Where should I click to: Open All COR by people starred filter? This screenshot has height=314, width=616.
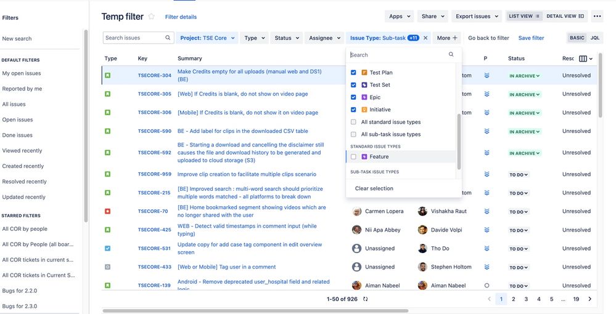[25, 229]
